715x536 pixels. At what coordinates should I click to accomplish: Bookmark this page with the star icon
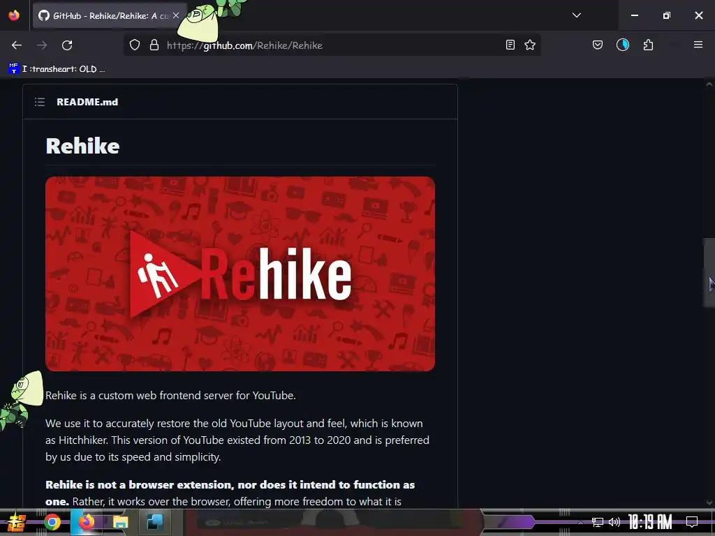coord(530,45)
